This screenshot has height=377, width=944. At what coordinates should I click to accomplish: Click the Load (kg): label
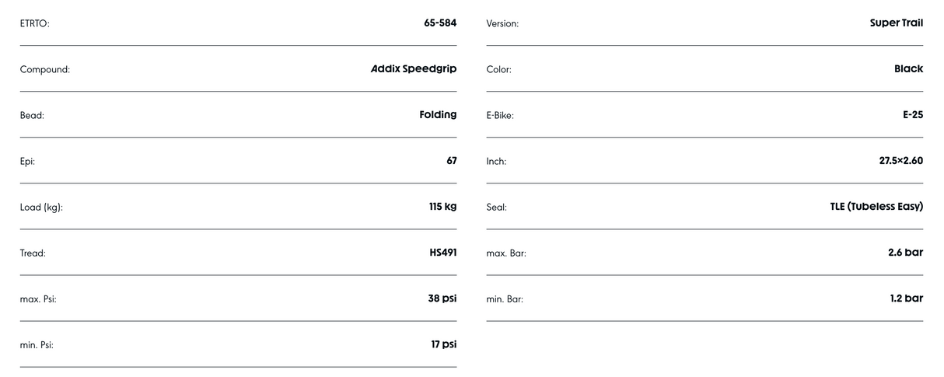tap(41, 208)
